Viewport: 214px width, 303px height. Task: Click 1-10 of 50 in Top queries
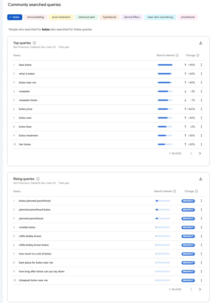175,154
